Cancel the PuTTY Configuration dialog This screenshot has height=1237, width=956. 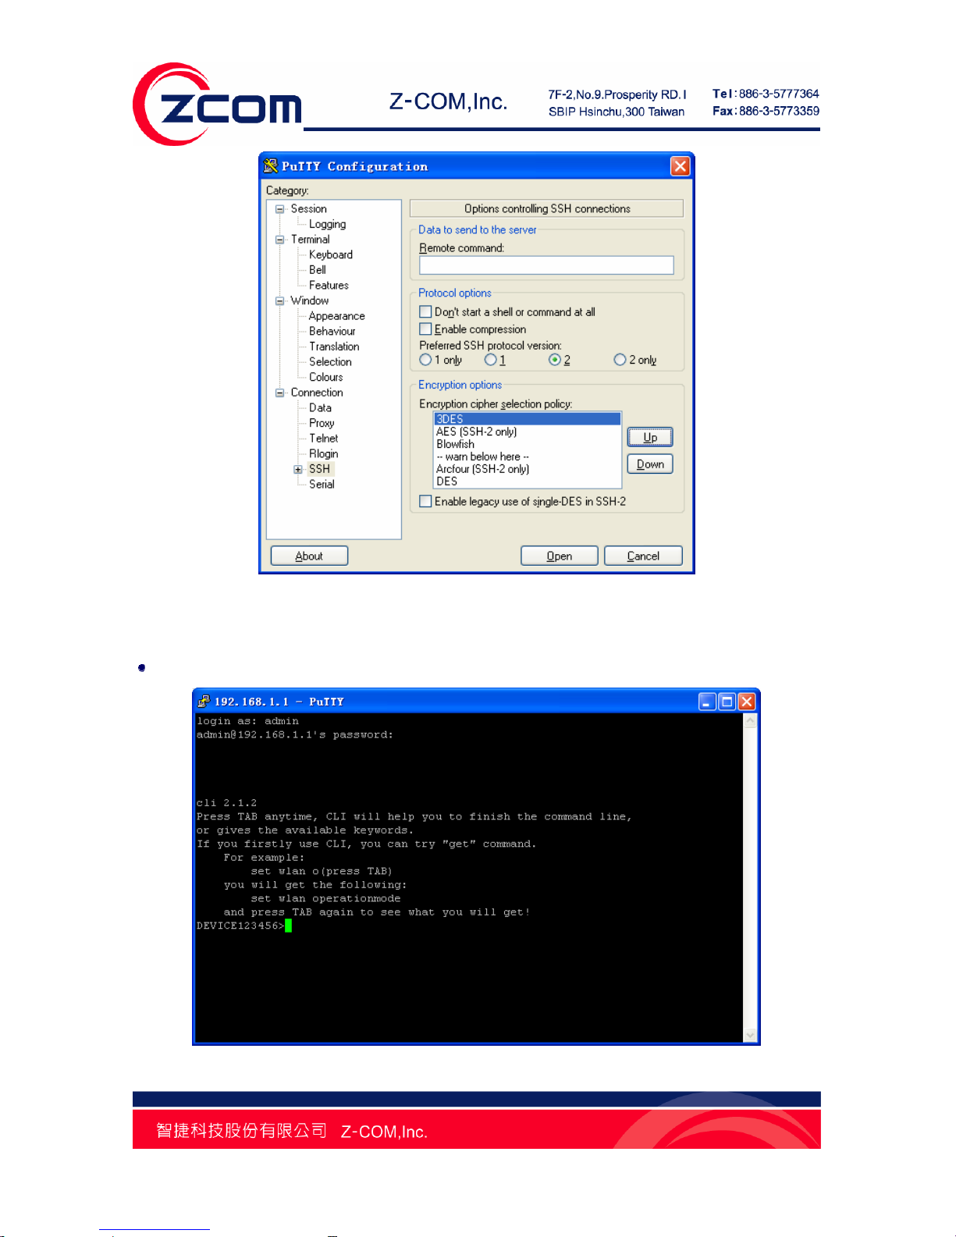[x=643, y=556]
